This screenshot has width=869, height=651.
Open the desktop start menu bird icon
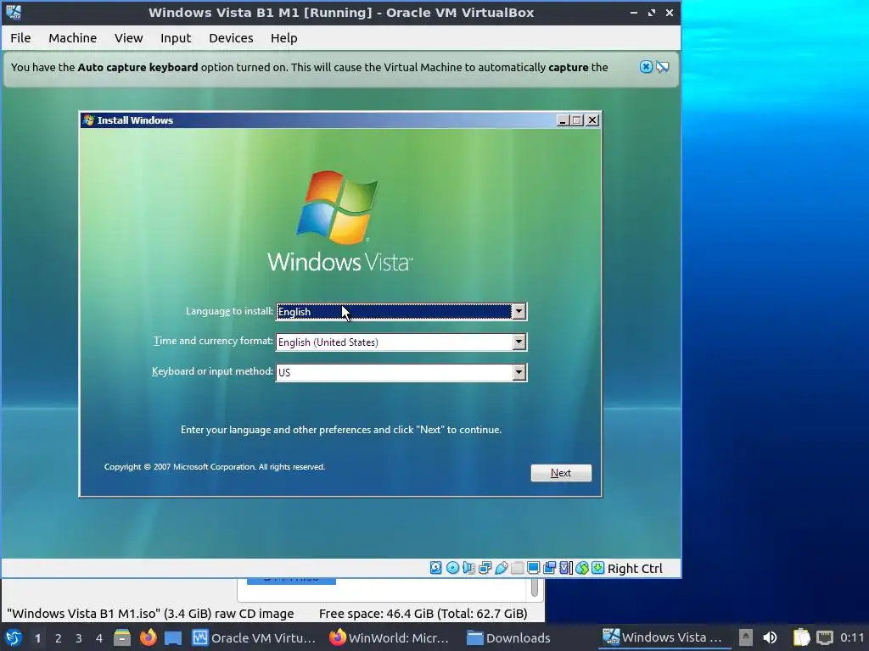14,637
